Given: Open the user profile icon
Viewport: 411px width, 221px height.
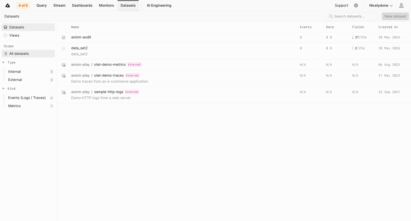Looking at the screenshot, I should [x=401, y=5].
